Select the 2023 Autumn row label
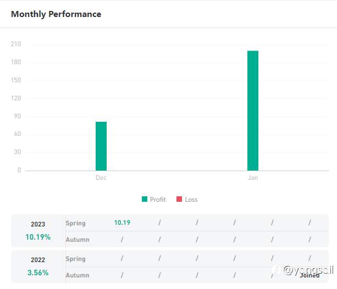 (78, 240)
